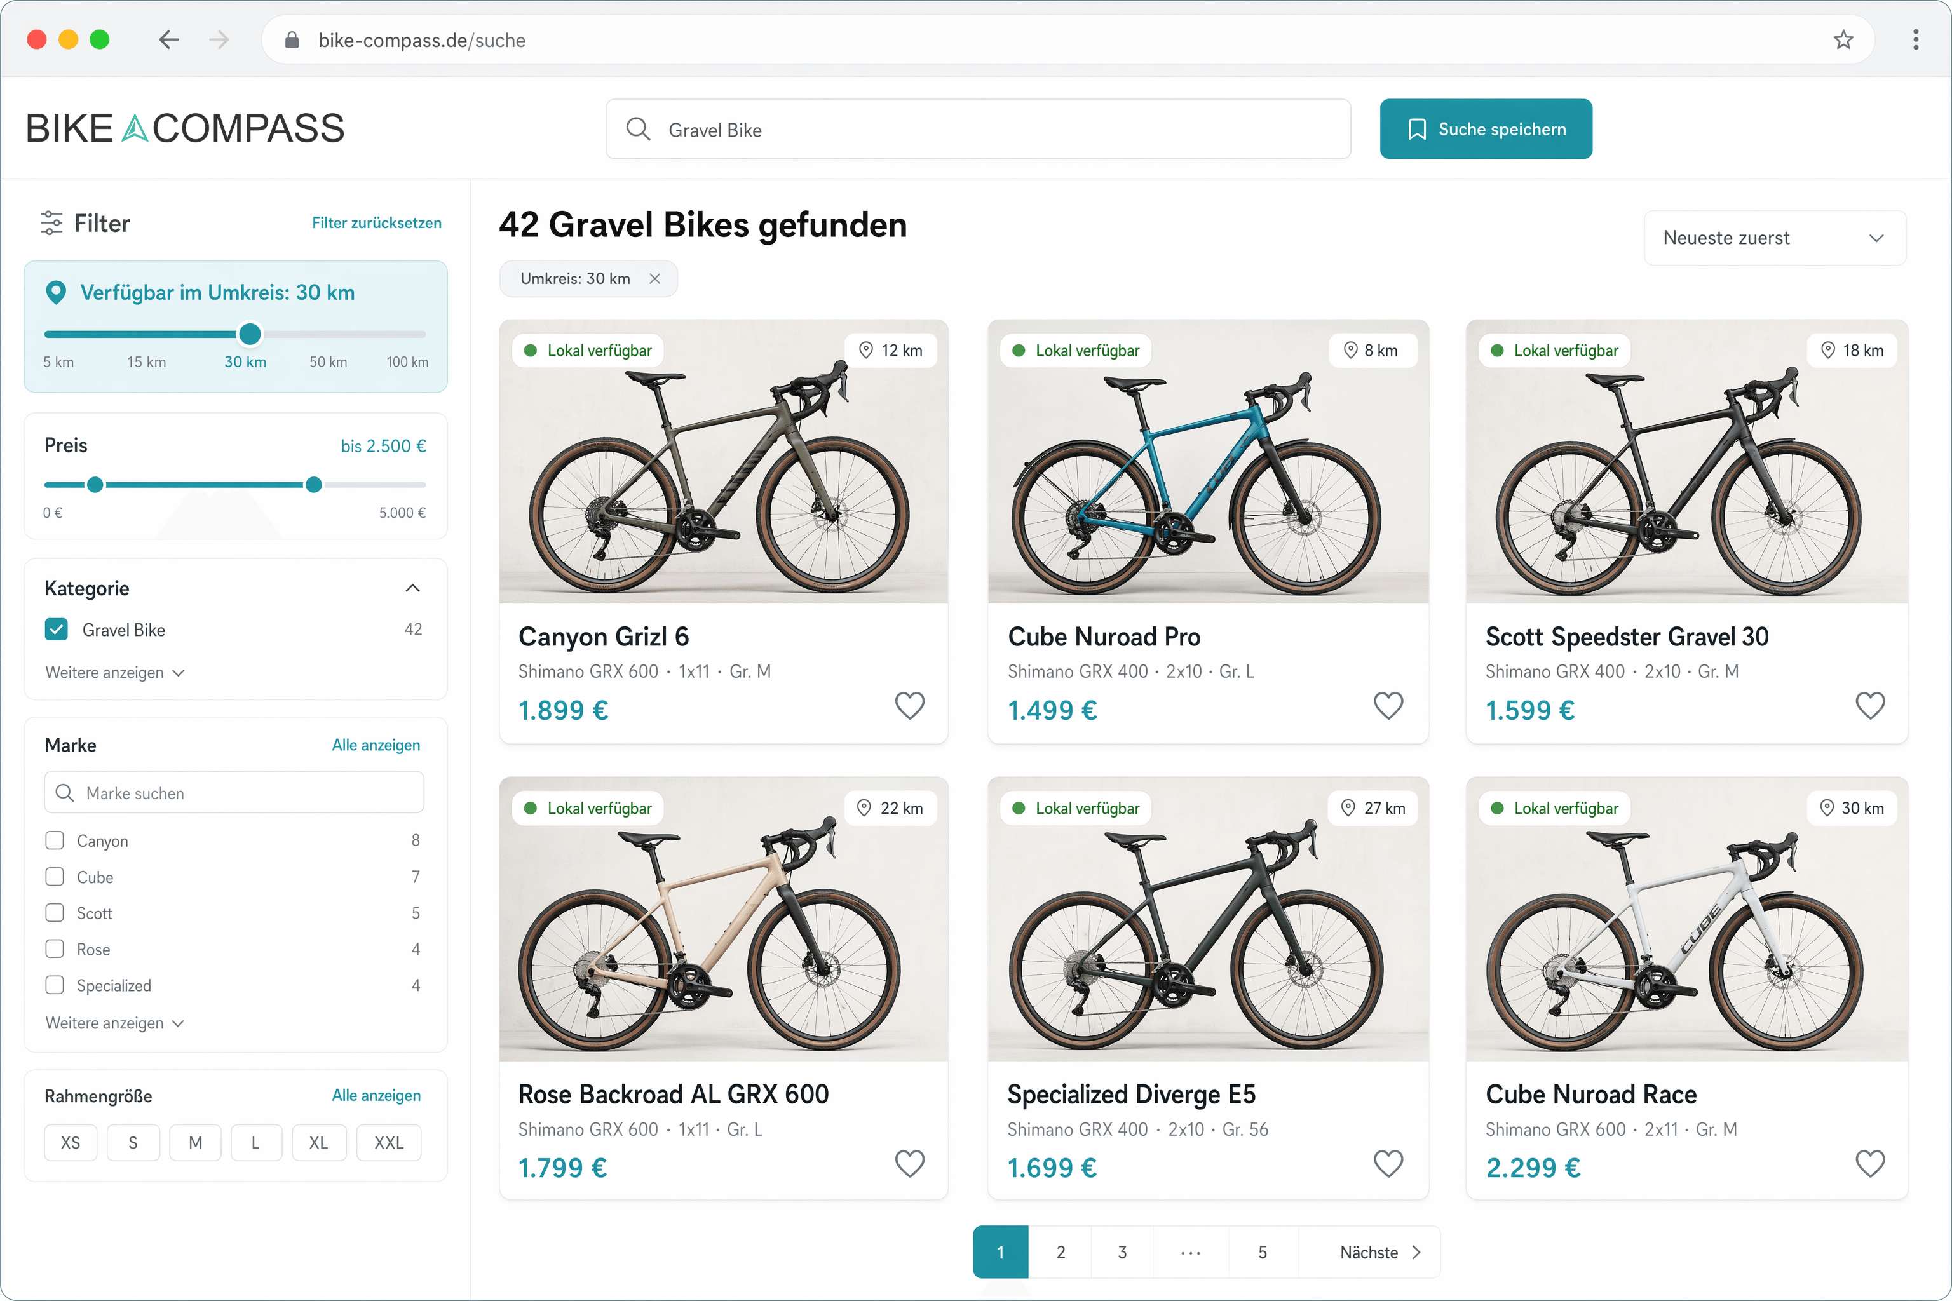Click the location pin in Umkreis filter
This screenshot has height=1301, width=1952.
click(56, 292)
